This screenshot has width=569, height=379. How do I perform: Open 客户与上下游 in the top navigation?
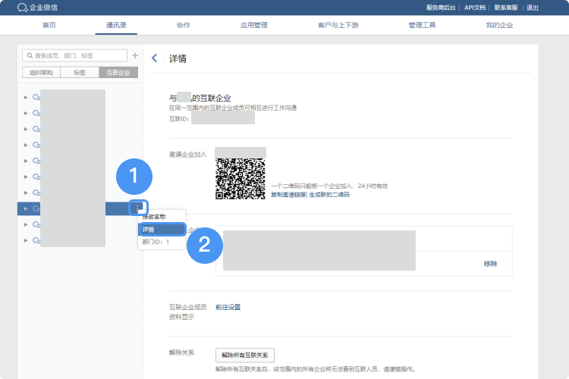(338, 25)
